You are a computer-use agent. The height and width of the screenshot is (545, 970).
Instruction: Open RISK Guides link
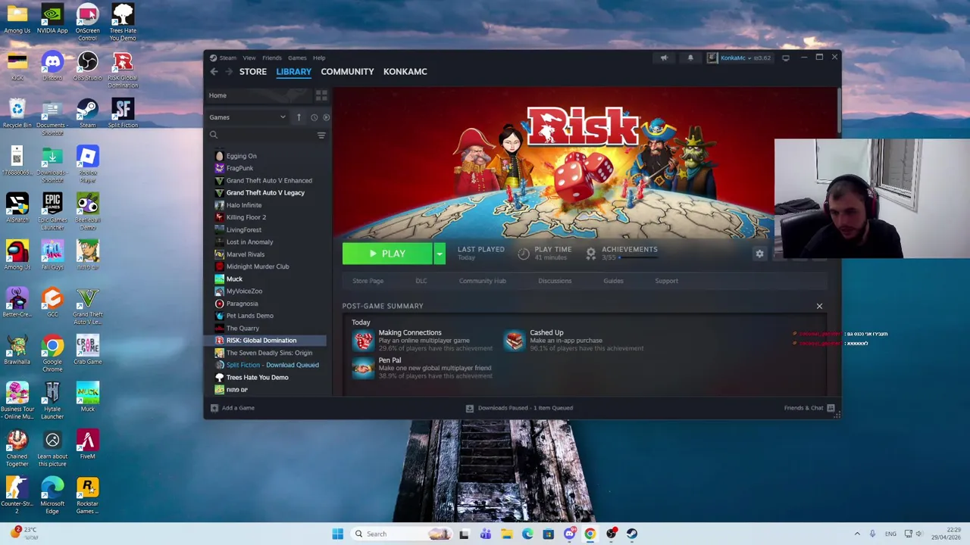pos(613,281)
